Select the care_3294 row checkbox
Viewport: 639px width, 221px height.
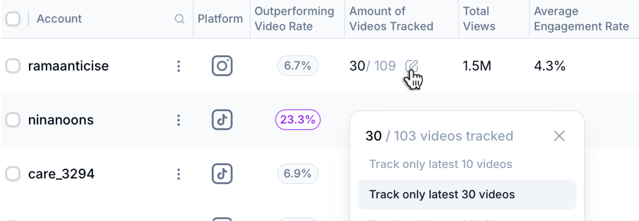coord(13,174)
